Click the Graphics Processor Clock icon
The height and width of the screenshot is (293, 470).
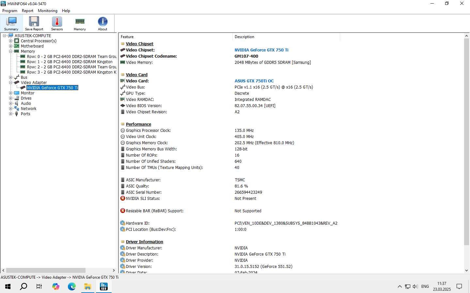(123, 131)
